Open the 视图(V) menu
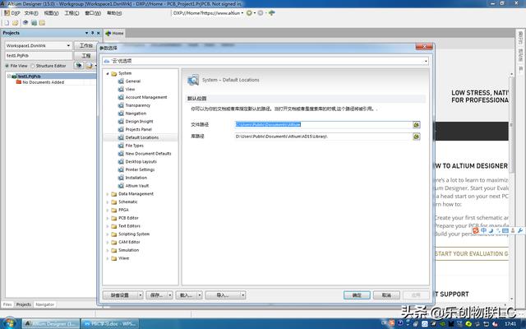The width and height of the screenshot is (526, 329). point(51,13)
